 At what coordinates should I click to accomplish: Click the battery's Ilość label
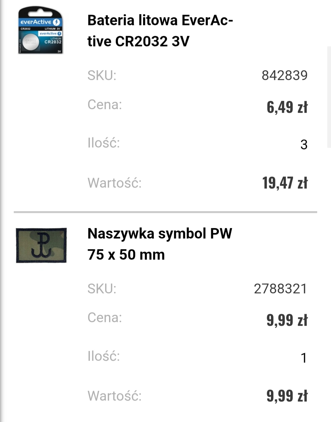104,143
